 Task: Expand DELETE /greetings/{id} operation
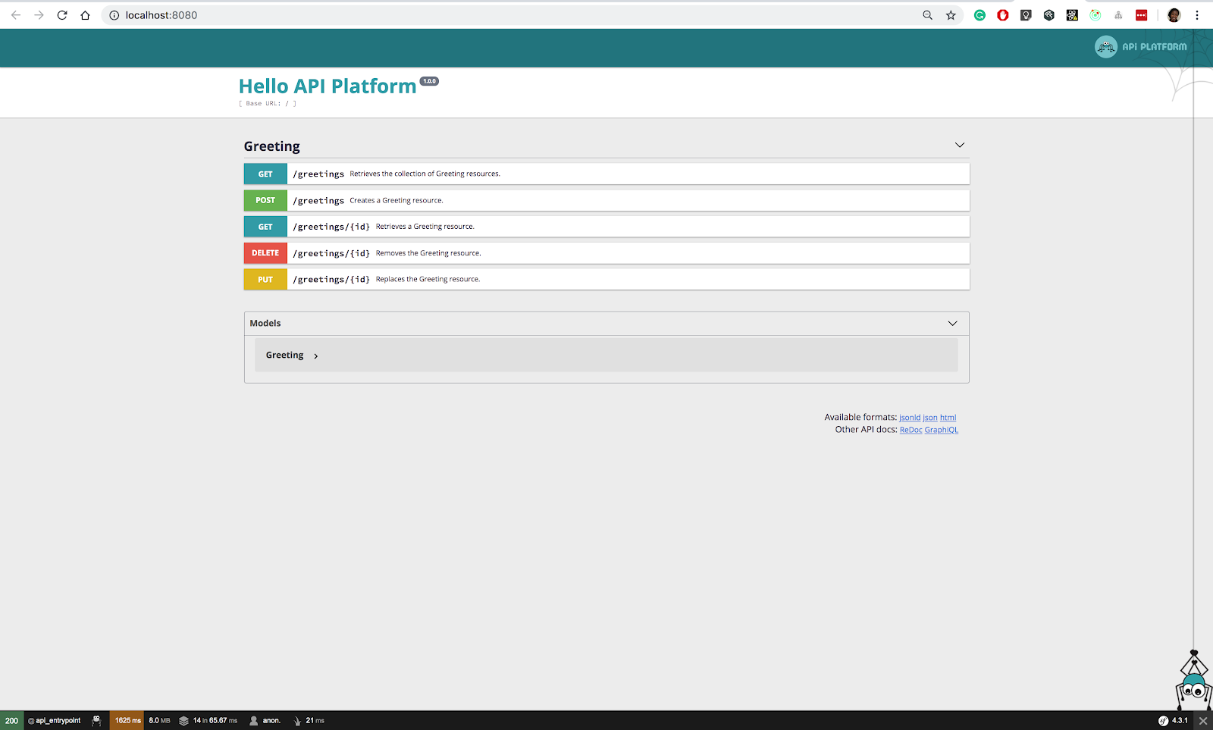[606, 253]
